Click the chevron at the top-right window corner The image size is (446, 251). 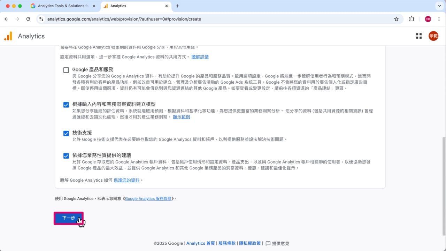point(440,6)
